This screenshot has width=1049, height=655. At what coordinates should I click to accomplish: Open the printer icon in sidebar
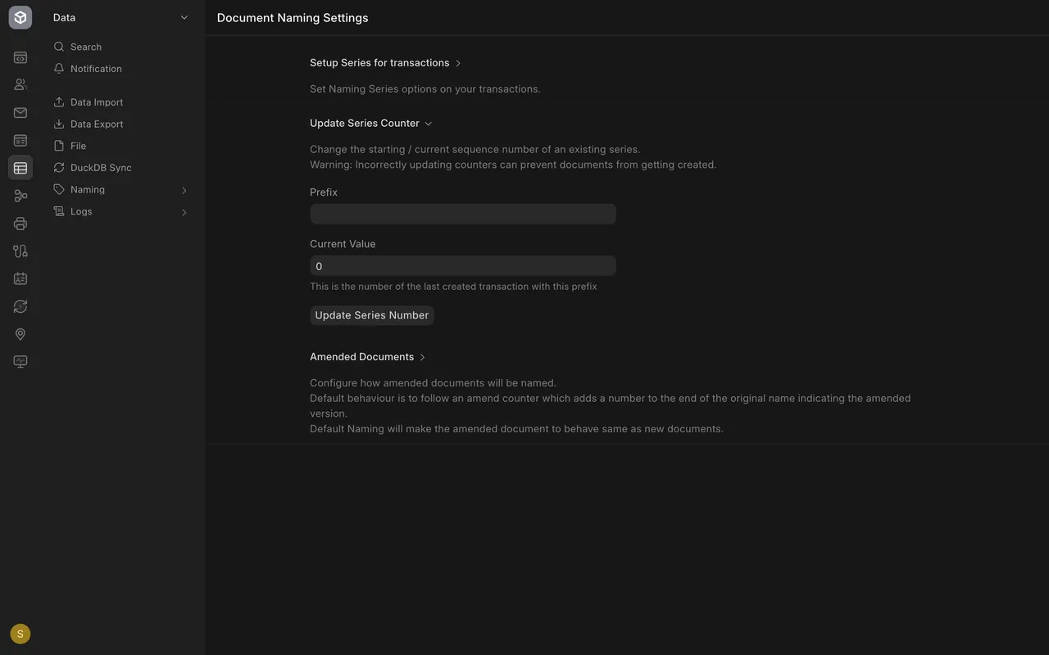click(x=20, y=224)
